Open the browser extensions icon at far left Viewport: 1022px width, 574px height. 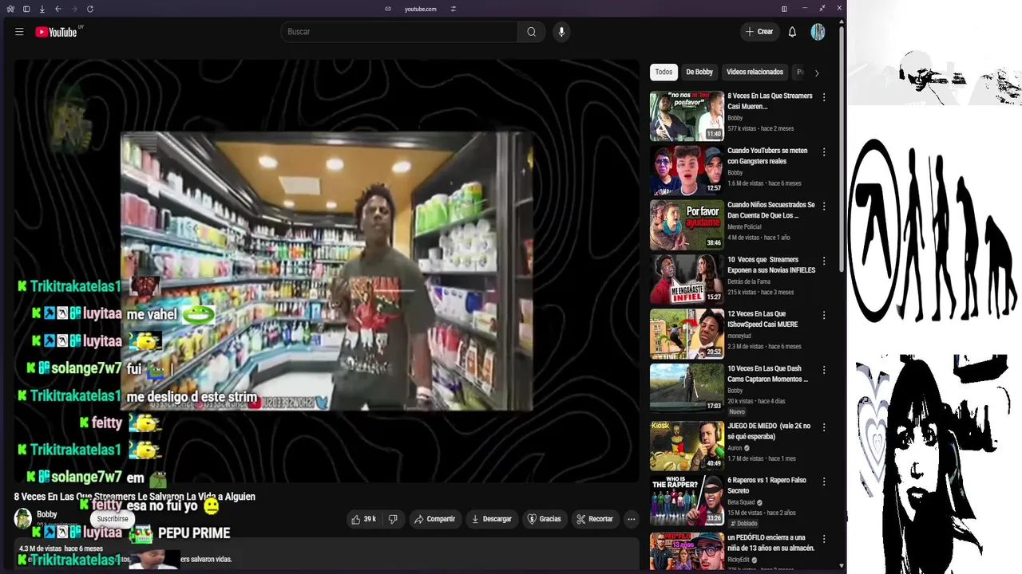(x=10, y=9)
